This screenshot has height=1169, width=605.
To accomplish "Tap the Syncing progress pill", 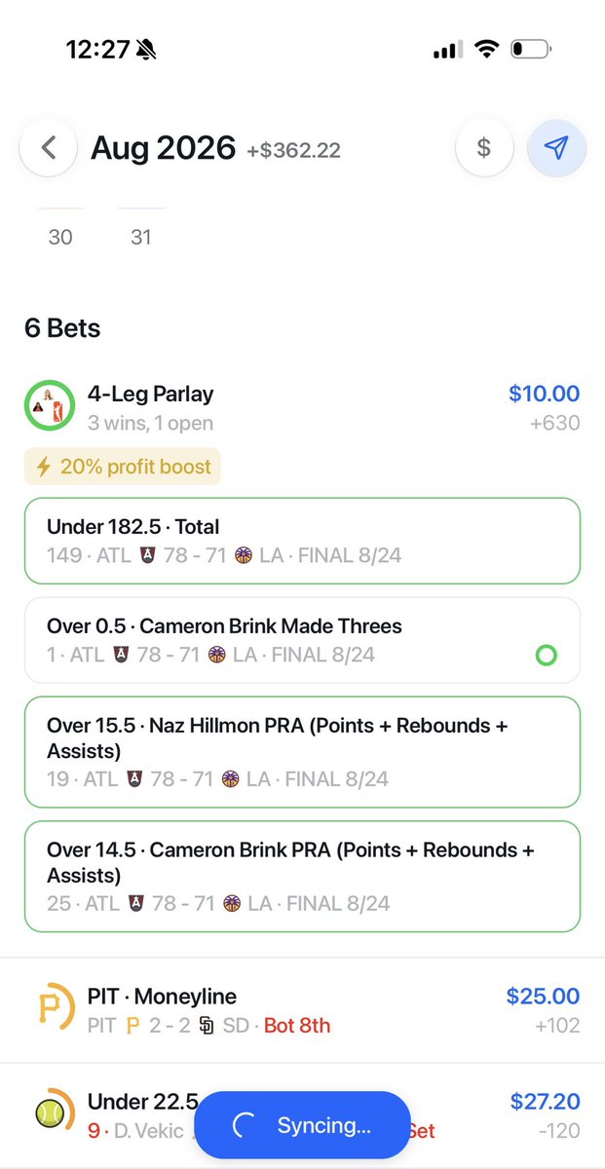I will [302, 1125].
